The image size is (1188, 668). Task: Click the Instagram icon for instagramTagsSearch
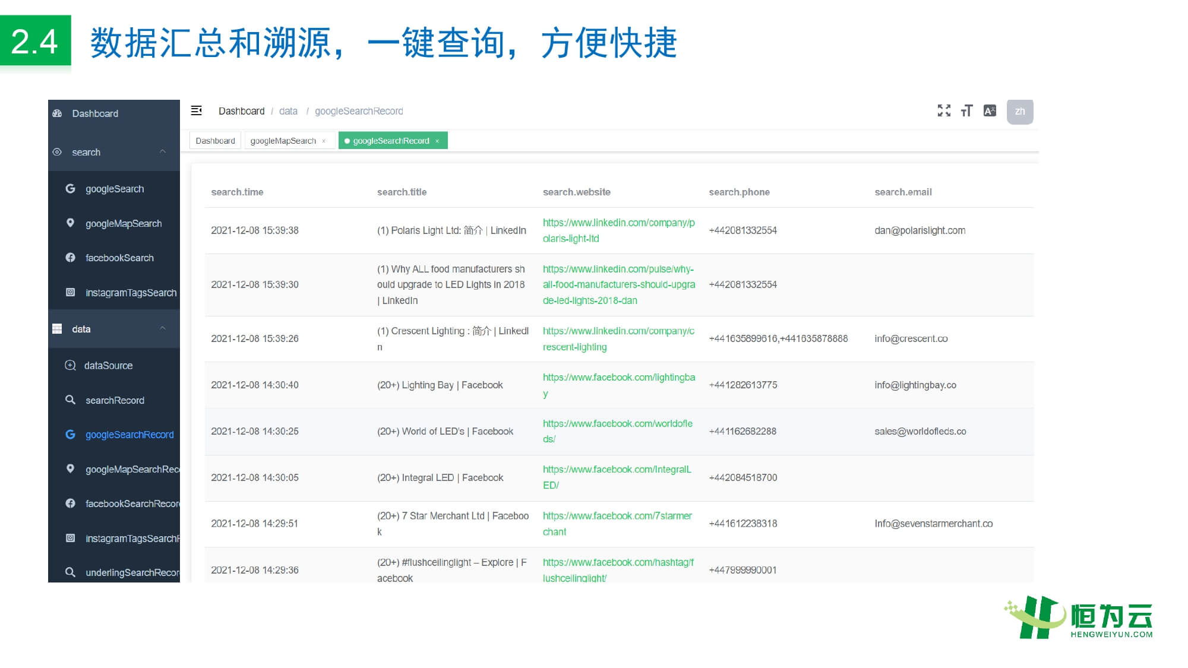click(x=70, y=292)
